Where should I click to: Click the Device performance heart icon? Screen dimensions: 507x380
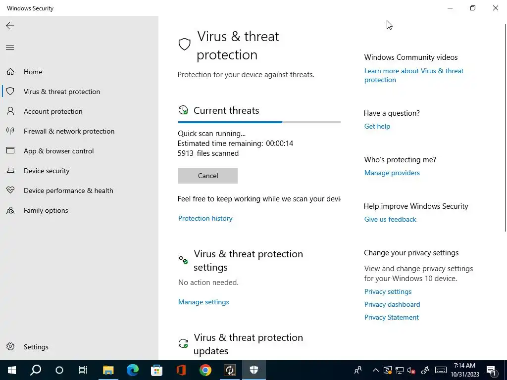(x=10, y=190)
